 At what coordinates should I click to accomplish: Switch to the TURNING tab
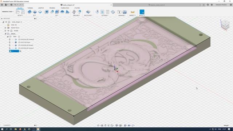[x=30, y=8]
